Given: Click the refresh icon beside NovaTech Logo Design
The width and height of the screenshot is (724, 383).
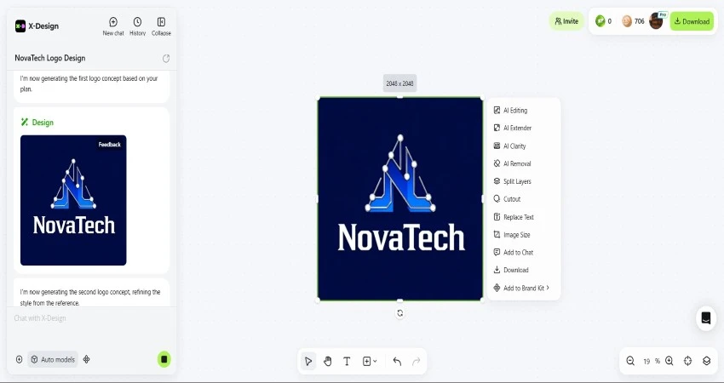Looking at the screenshot, I should (166, 58).
